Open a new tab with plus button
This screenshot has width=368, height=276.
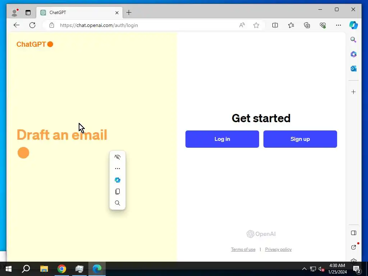coord(129,13)
